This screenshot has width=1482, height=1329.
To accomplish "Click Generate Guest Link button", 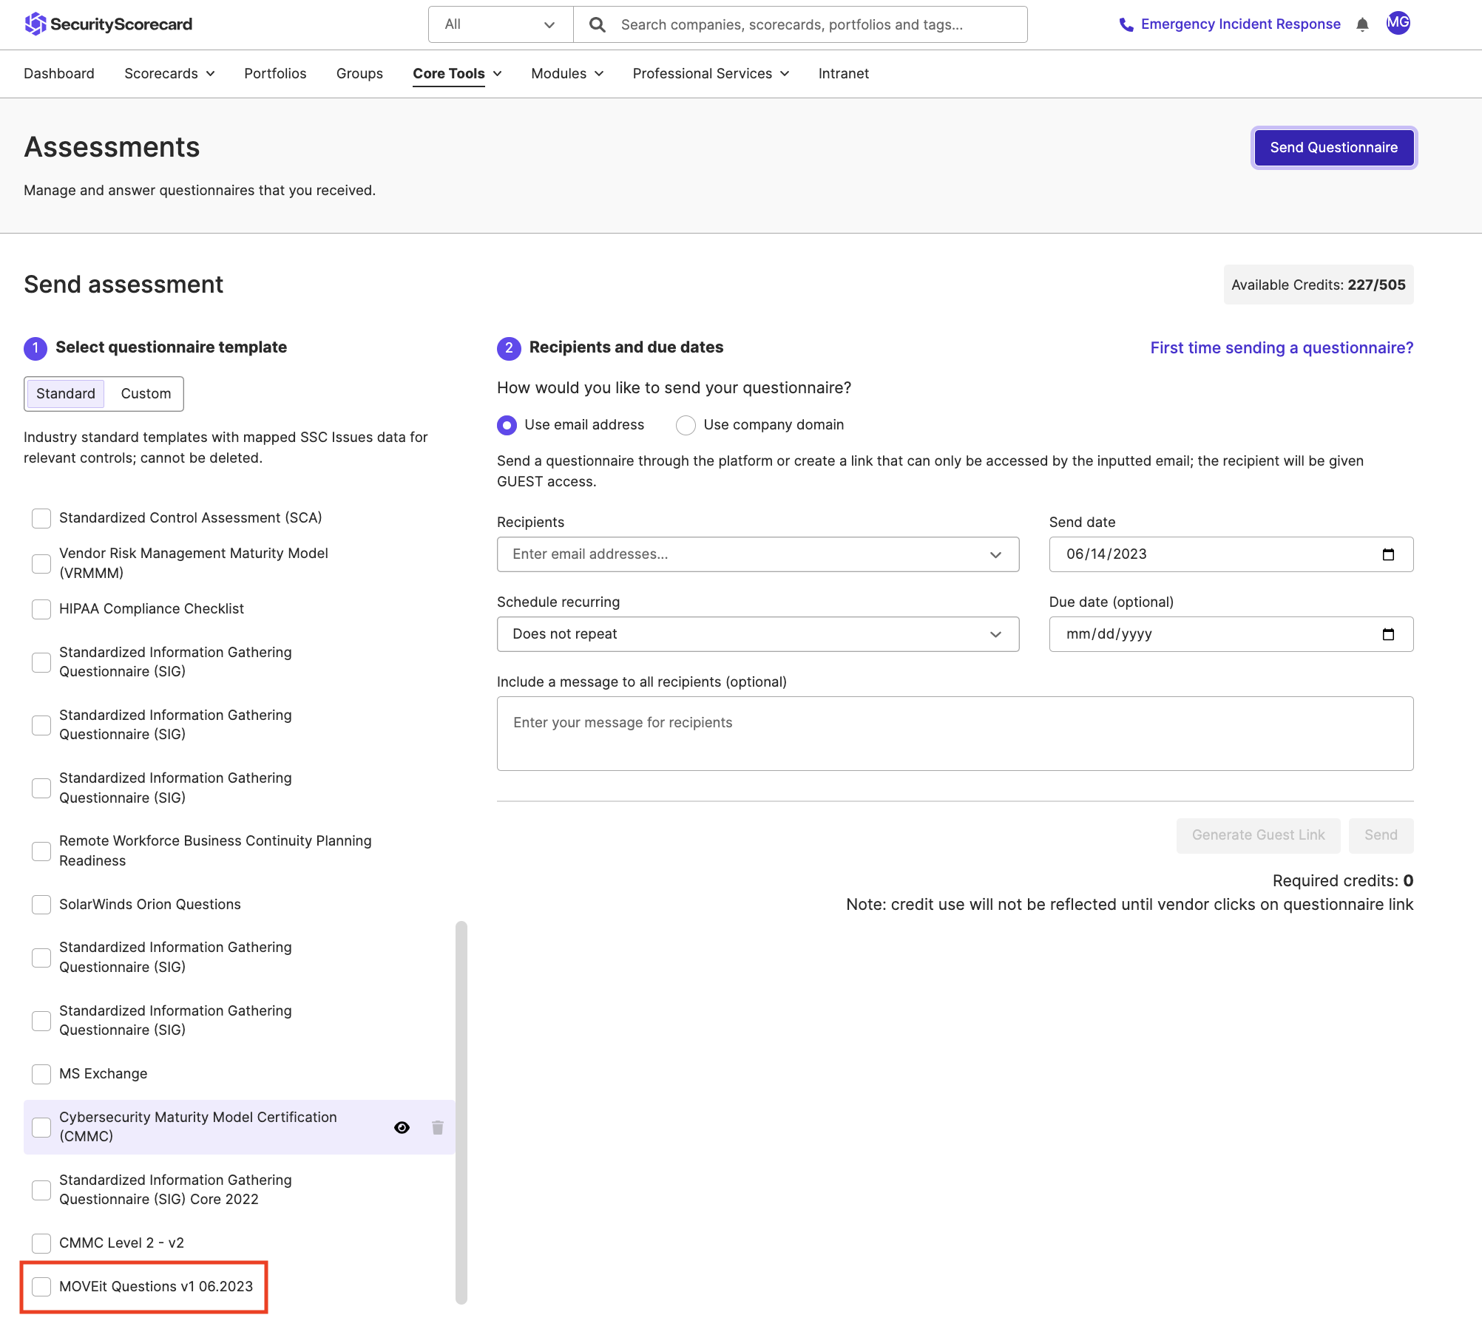I will click(x=1258, y=835).
